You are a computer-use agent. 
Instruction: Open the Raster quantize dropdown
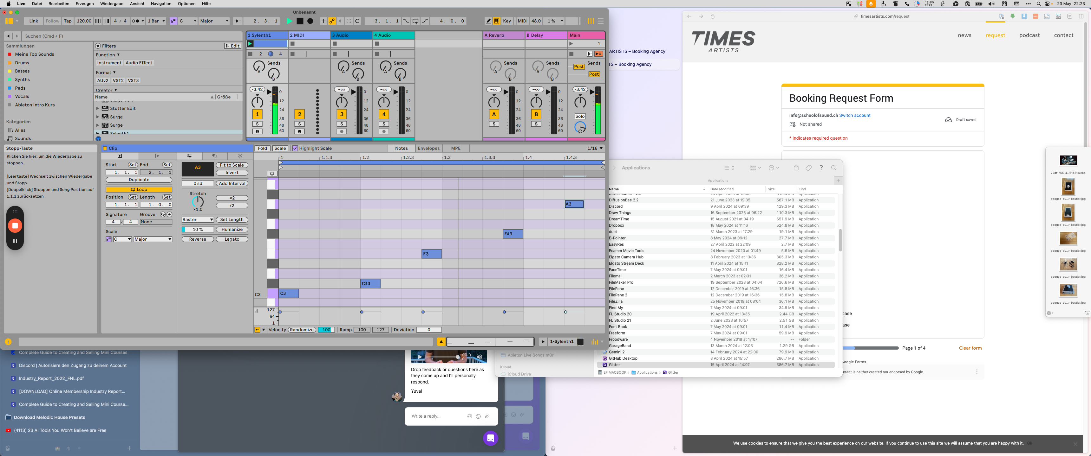pyautogui.click(x=197, y=219)
